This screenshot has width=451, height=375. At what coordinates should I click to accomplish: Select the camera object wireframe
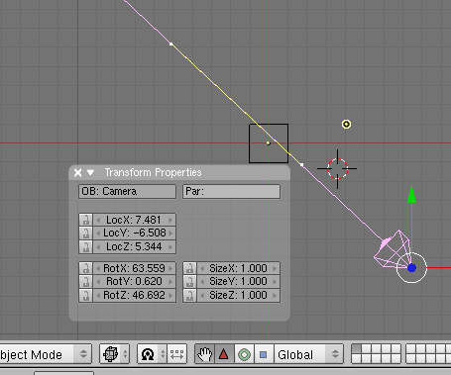click(393, 249)
